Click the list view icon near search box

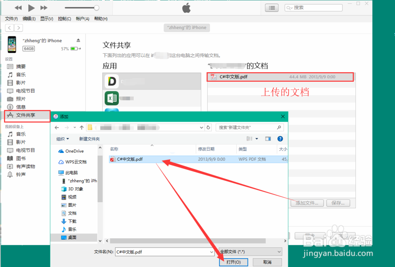tap(271, 8)
